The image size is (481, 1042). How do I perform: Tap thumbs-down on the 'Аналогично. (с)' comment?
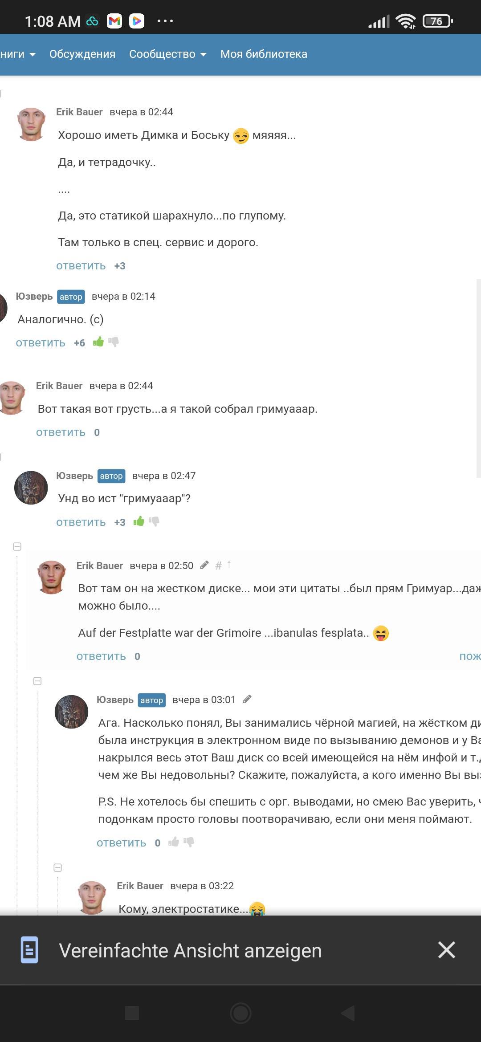click(x=114, y=342)
